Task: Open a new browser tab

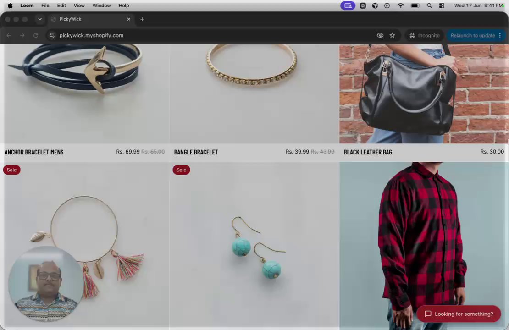Action: coord(142,19)
